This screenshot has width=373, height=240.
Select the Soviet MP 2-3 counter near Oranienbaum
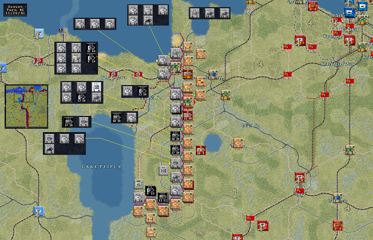coord(313,7)
